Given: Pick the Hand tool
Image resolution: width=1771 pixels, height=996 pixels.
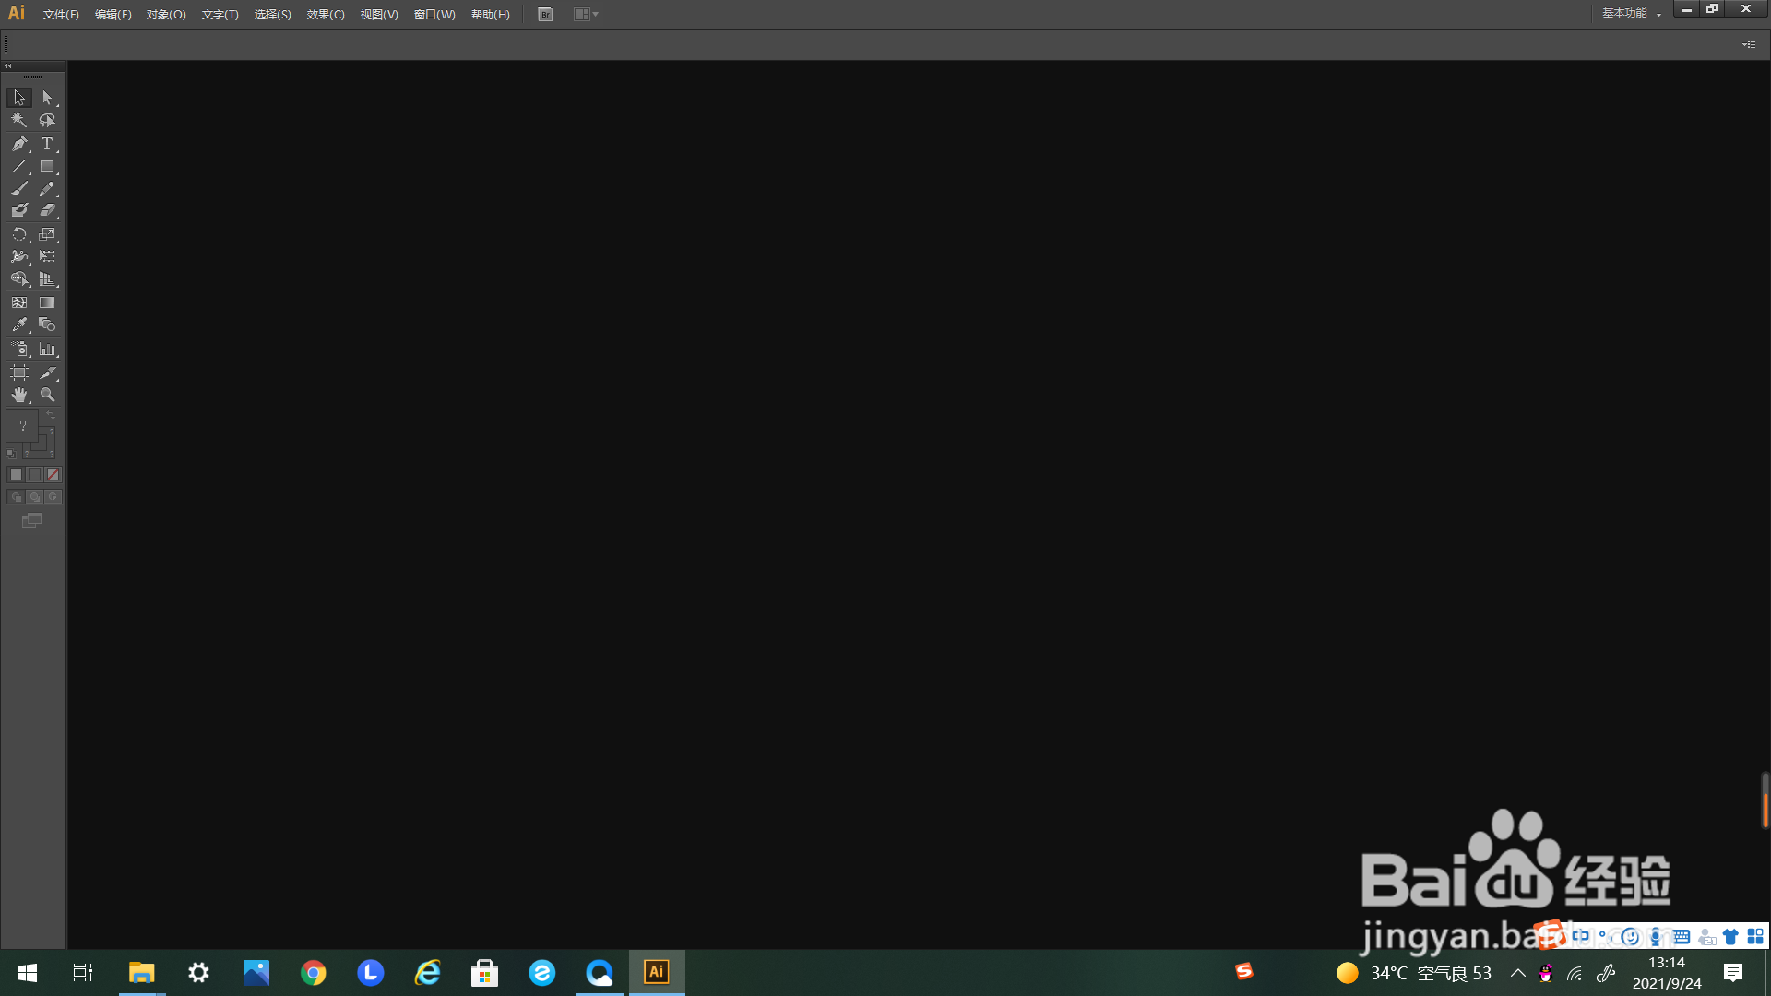Looking at the screenshot, I should 19,395.
